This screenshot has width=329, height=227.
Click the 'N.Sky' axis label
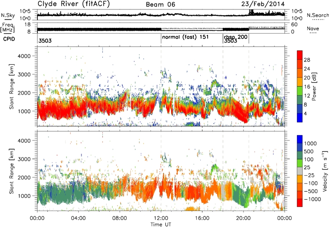(8, 16)
